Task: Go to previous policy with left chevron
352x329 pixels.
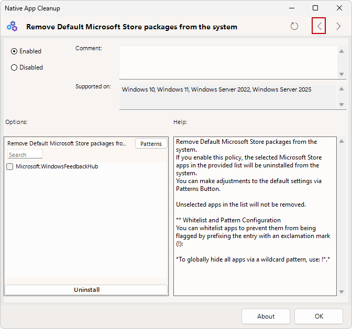Action: (x=319, y=26)
